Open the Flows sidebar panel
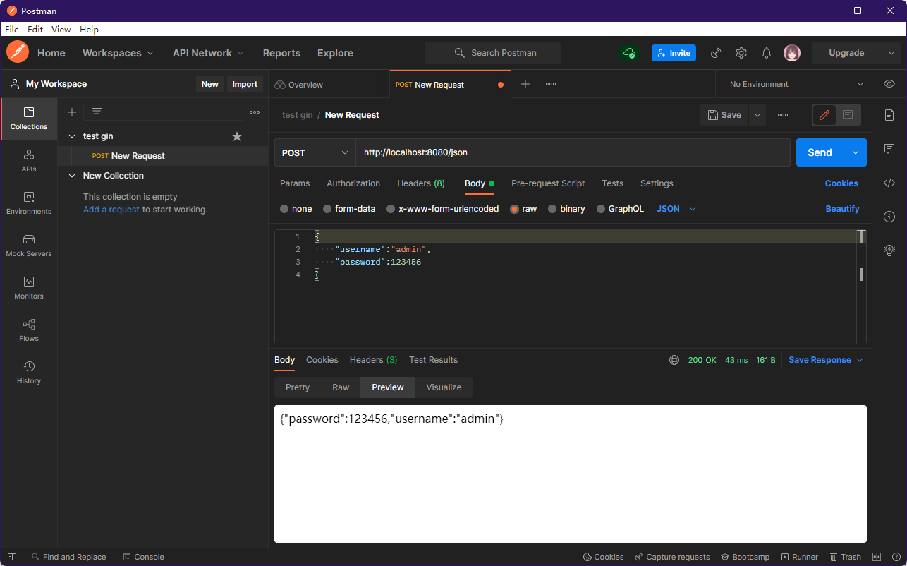The image size is (907, 566). tap(29, 330)
